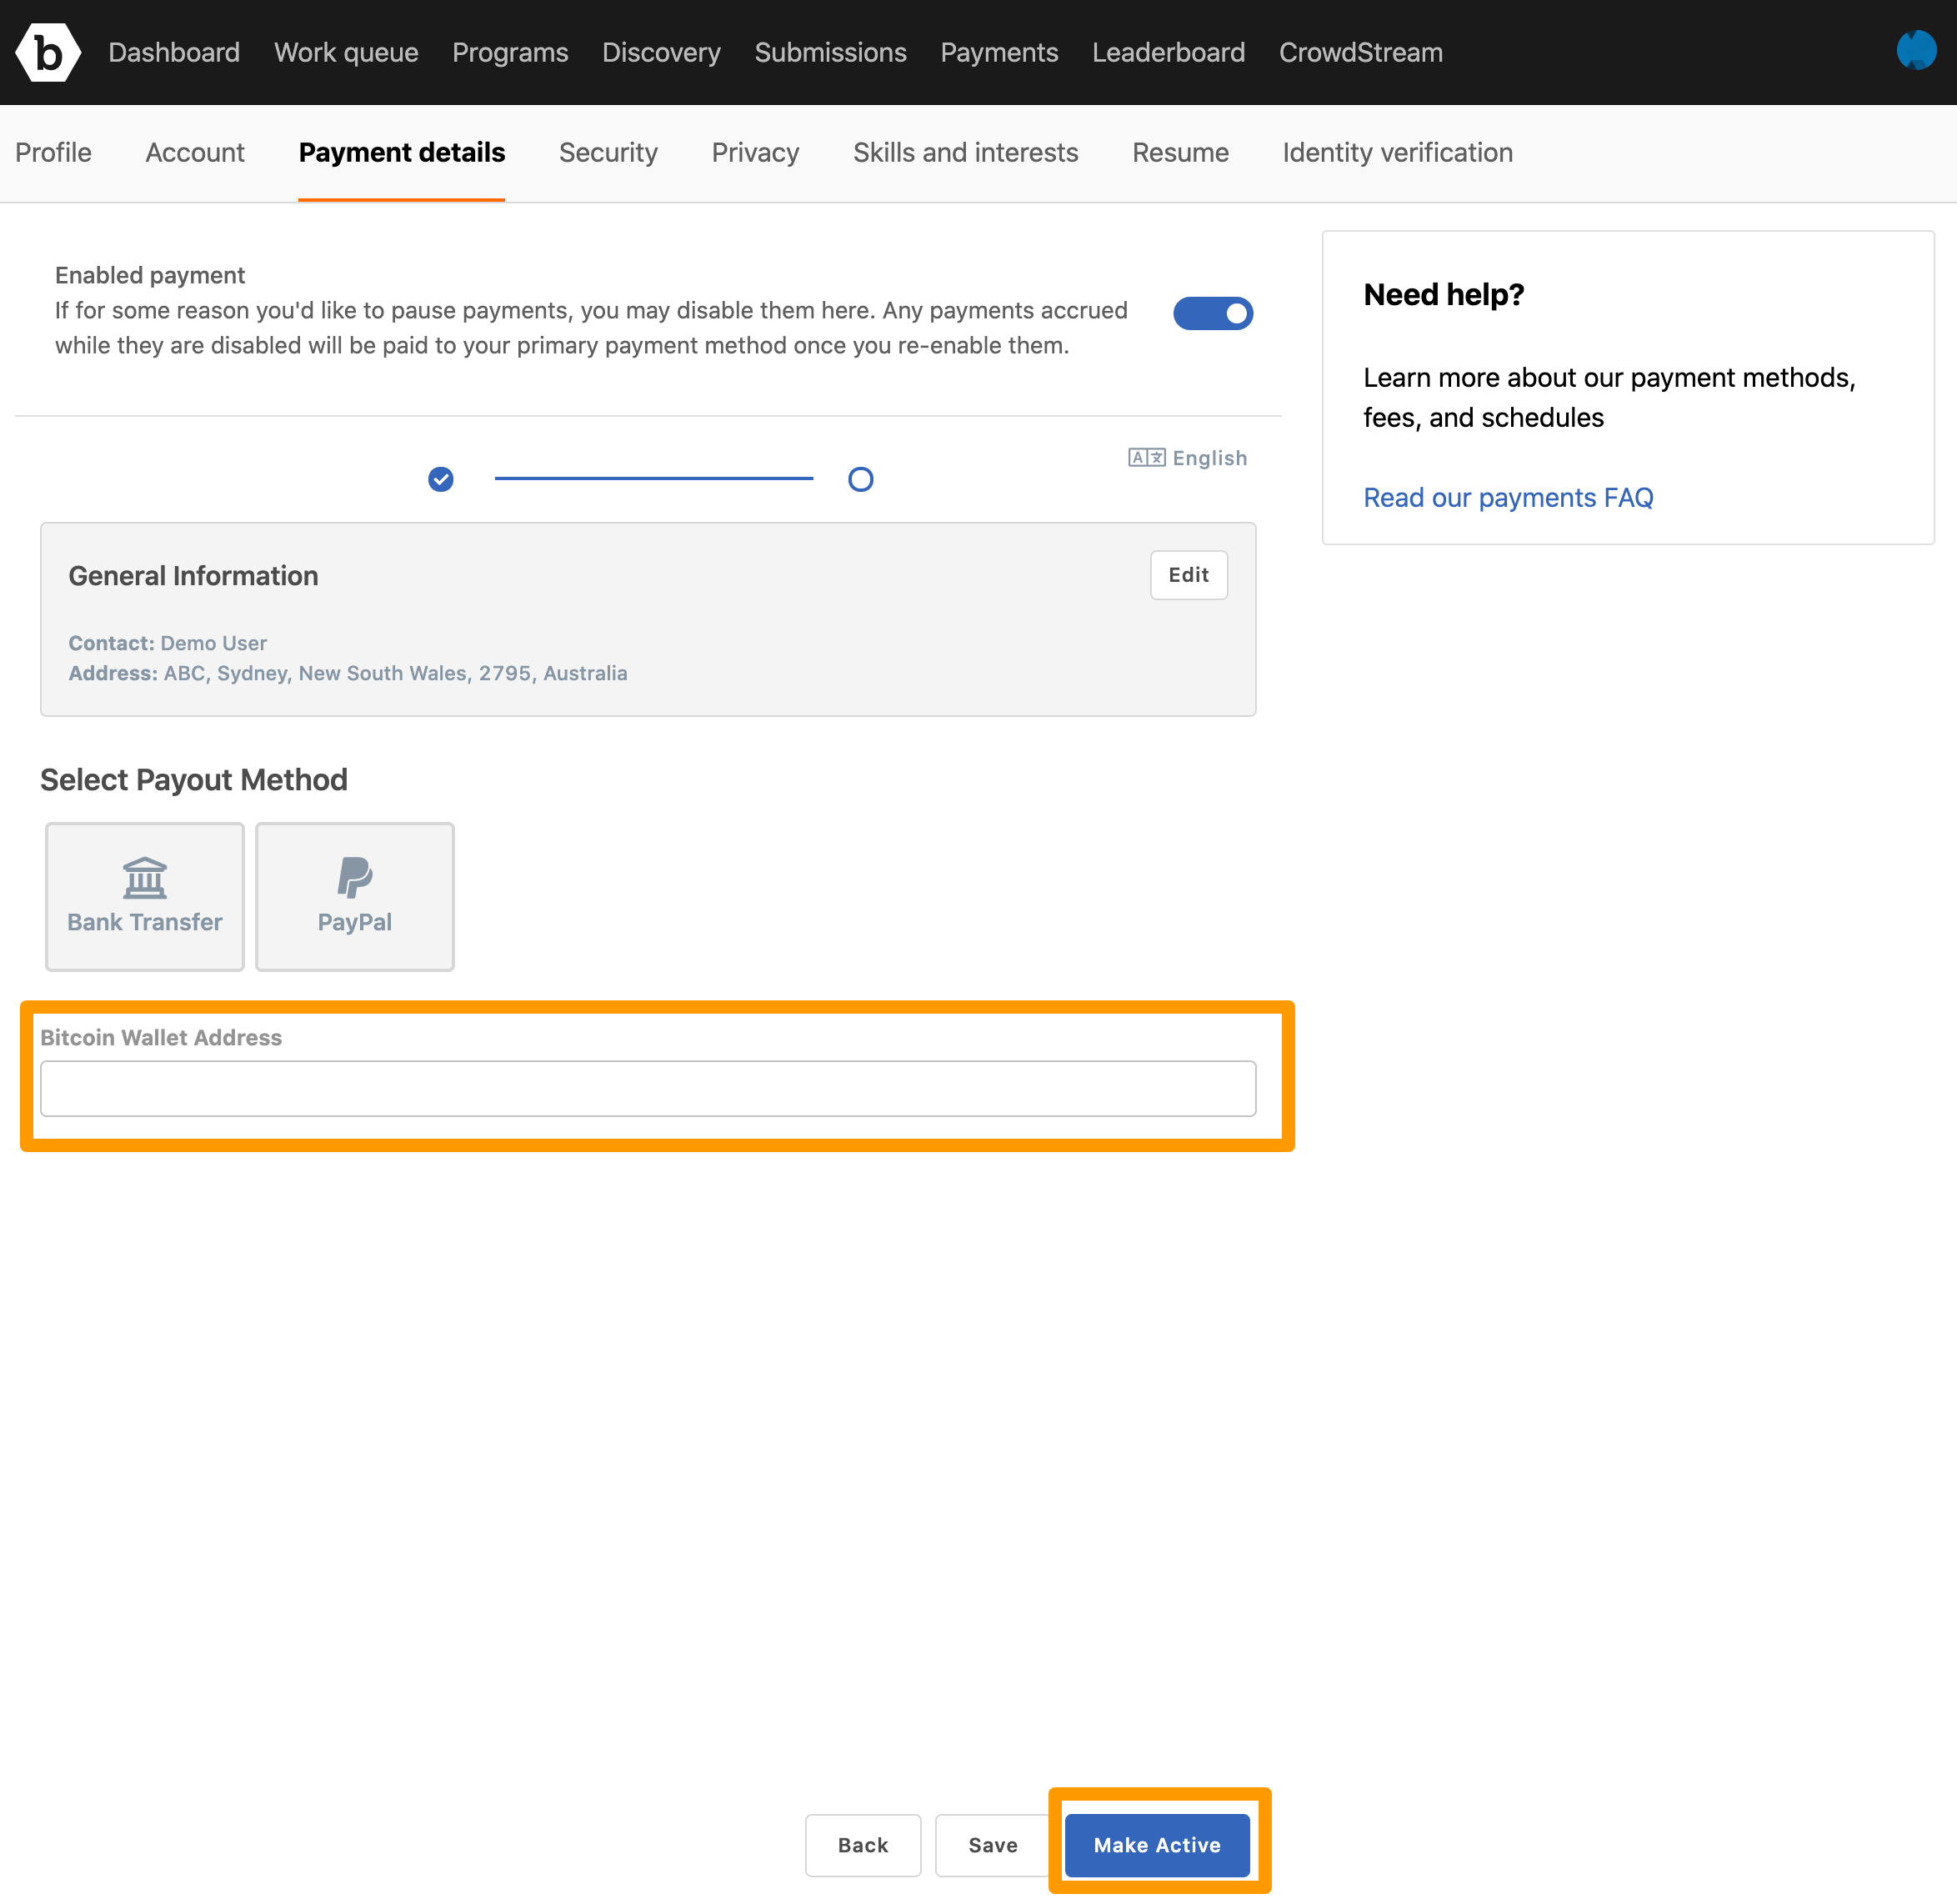
Task: Click the PayPal payout icon
Action: (355, 875)
